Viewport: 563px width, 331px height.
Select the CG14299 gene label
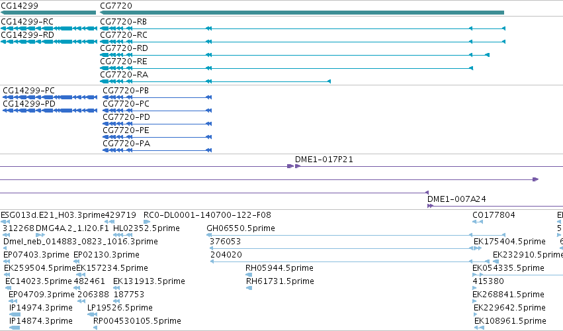click(x=19, y=6)
